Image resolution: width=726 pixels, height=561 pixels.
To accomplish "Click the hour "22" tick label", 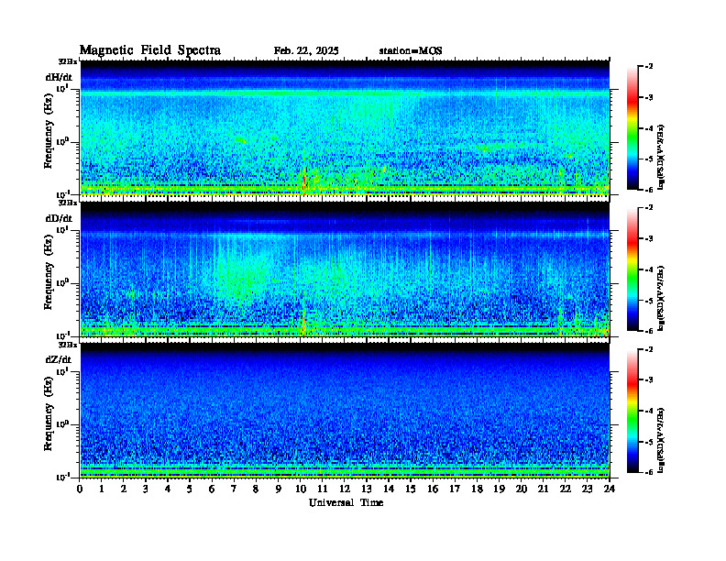I will (566, 489).
